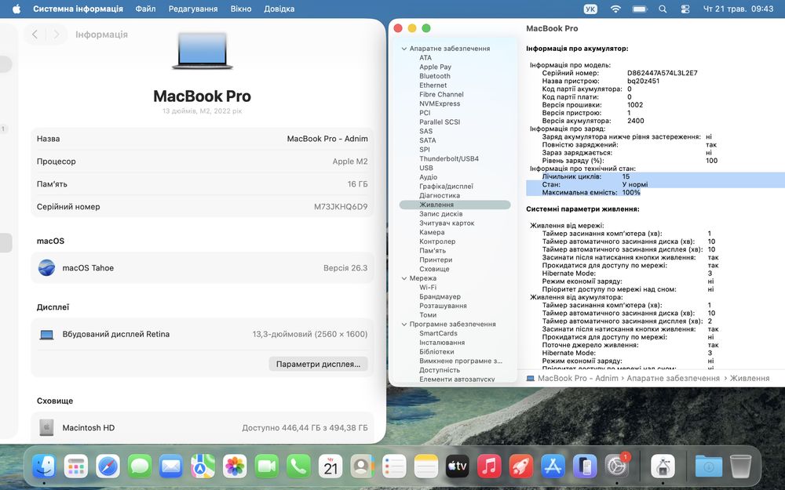785x490 pixels.
Task: Select Діагностика in sidebar
Action: point(440,195)
